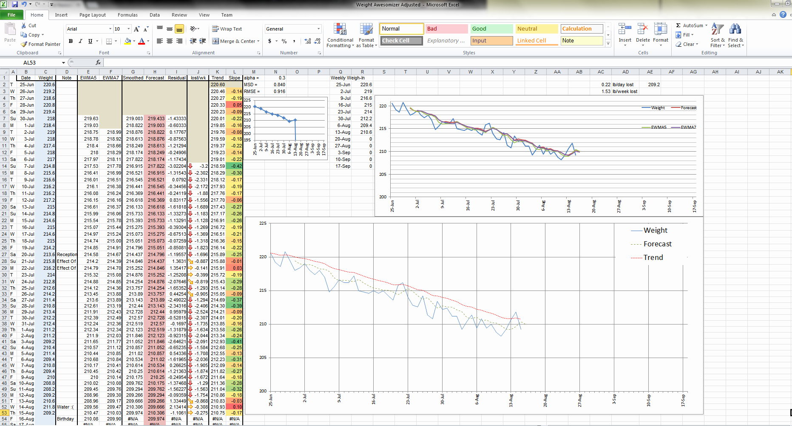Open the Font dialog launcher
This screenshot has width=792, height=426.
point(148,53)
